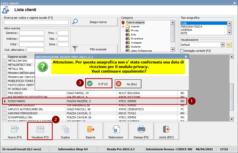Open the selected client with Visualizza (F2)
This screenshot has height=153, width=238.
click(40, 131)
